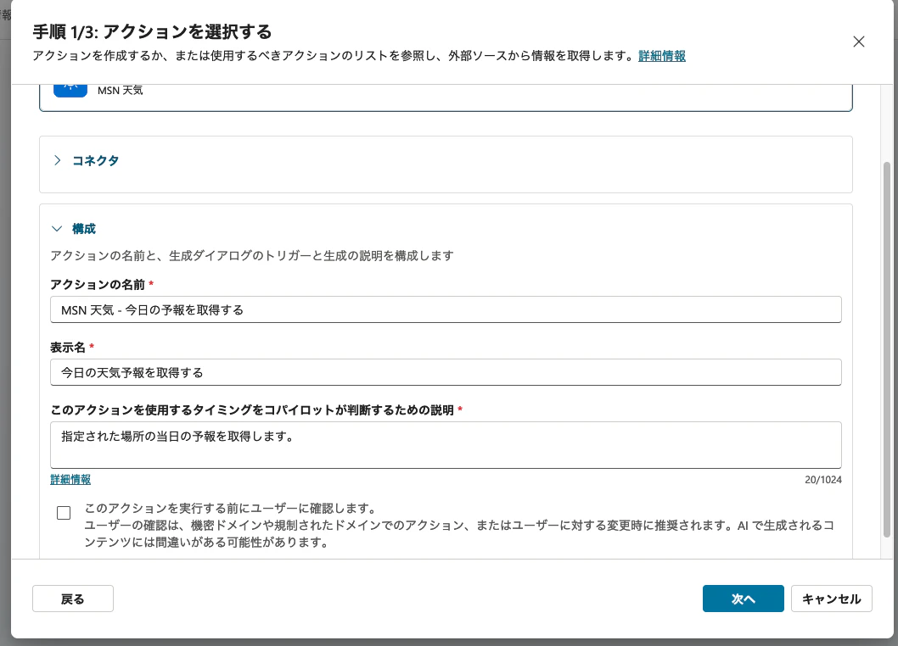Click the 20/1024 character counter

[823, 480]
